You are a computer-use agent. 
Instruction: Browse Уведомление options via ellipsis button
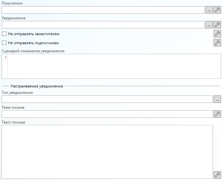209,25
